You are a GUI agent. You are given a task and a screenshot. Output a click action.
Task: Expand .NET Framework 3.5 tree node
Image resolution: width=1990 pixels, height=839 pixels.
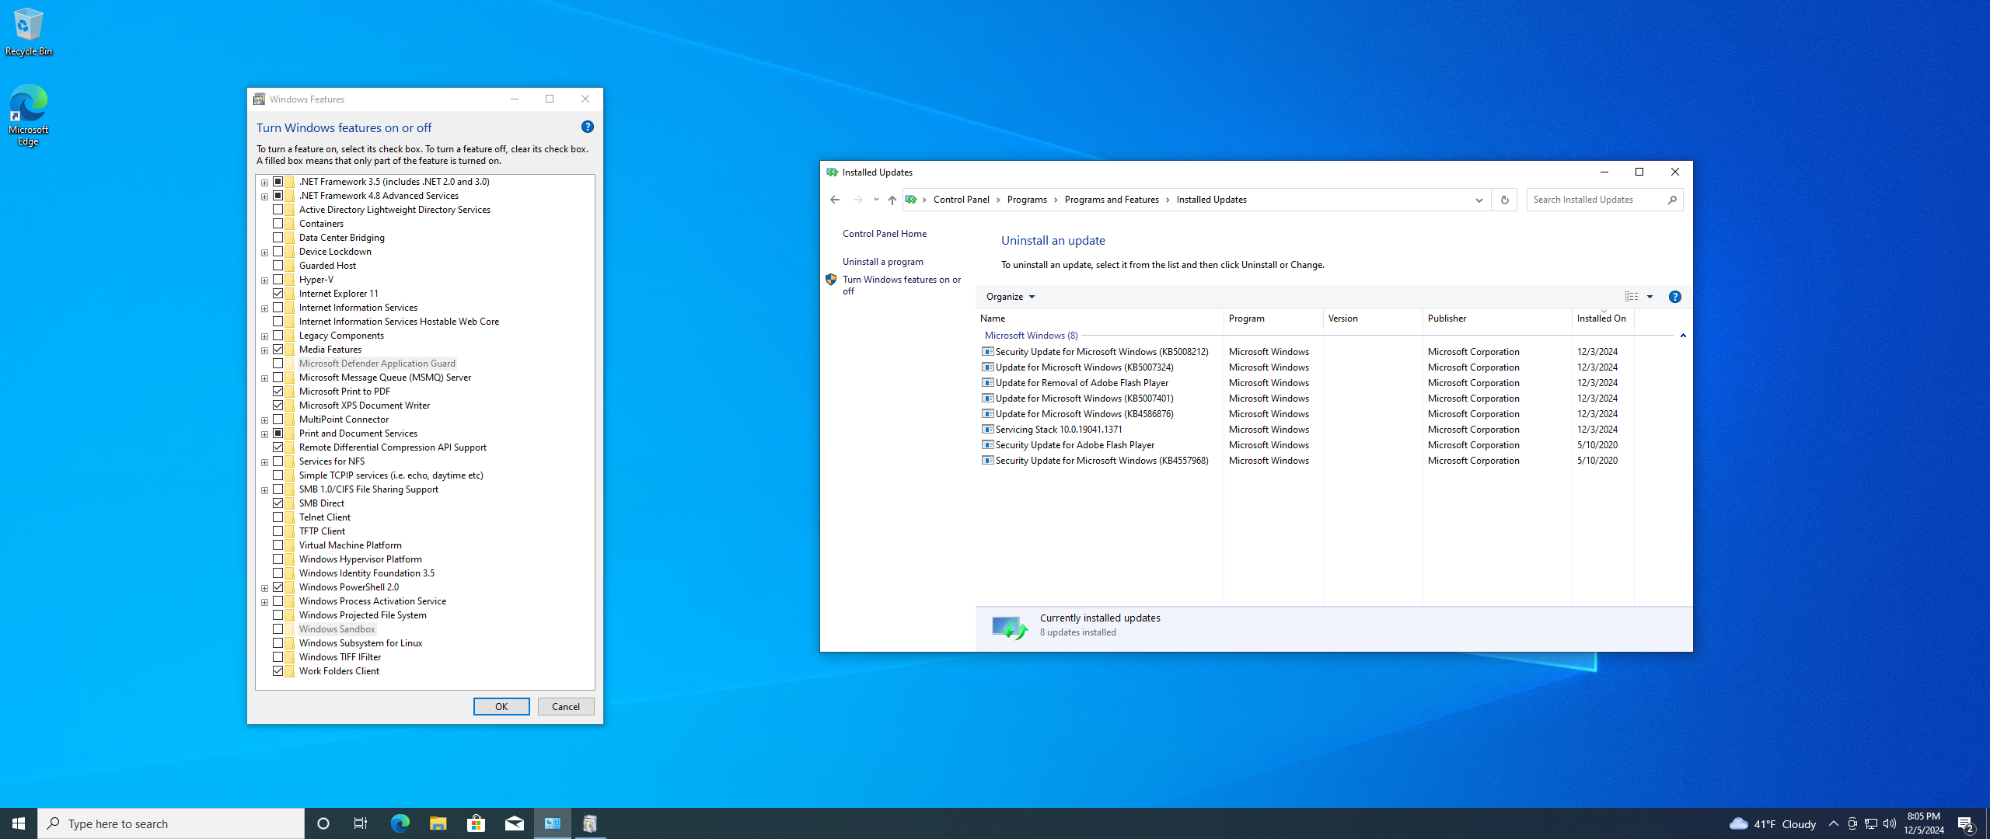(264, 183)
